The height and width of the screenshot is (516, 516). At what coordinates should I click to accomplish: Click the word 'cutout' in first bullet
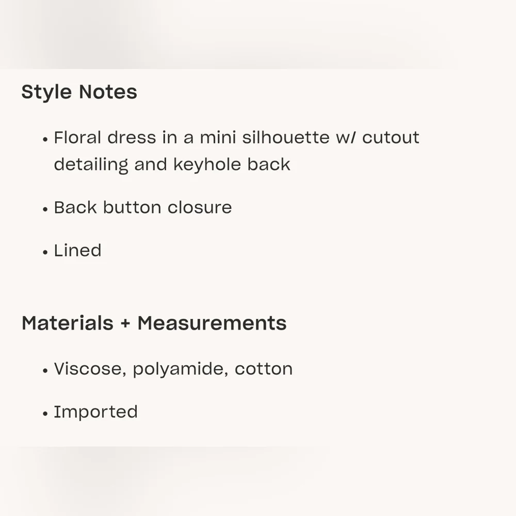pyautogui.click(x=391, y=138)
